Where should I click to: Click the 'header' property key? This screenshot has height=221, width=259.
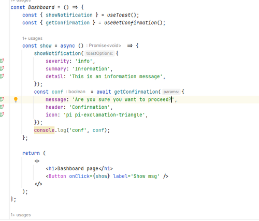[x=54, y=107]
